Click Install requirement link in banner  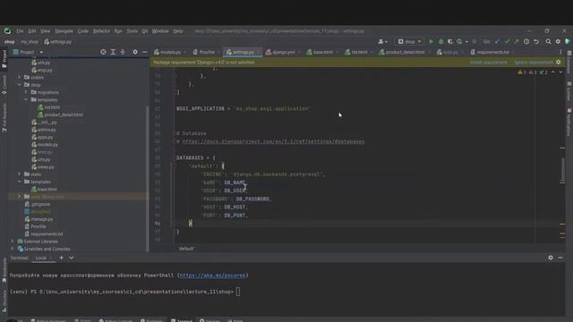(489, 63)
